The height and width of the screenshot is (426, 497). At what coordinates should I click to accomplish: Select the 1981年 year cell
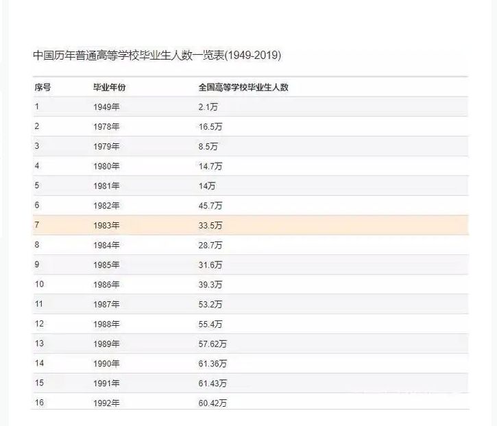pyautogui.click(x=106, y=186)
